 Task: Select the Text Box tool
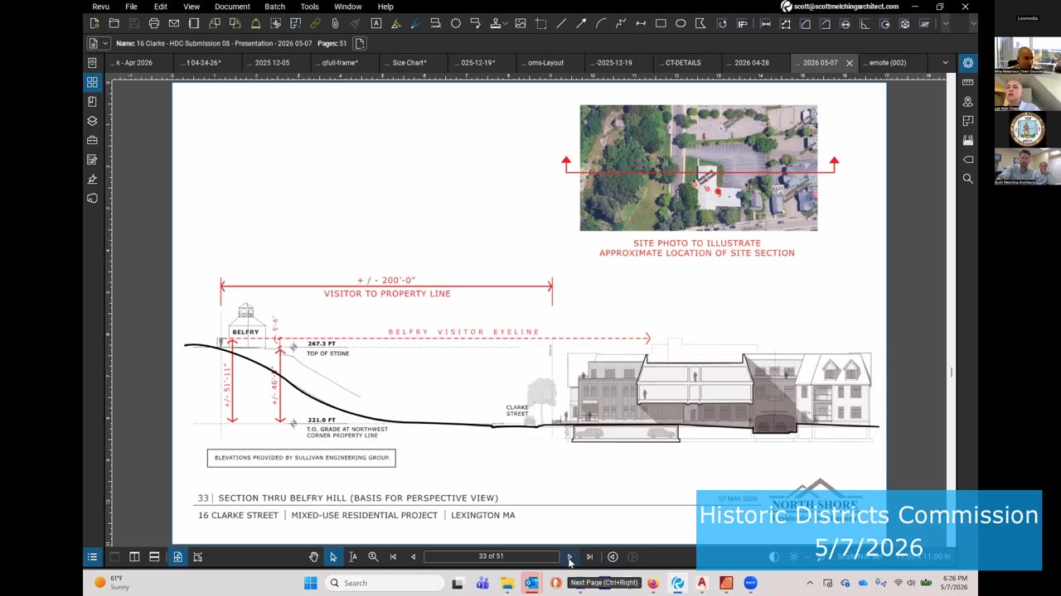click(x=376, y=24)
